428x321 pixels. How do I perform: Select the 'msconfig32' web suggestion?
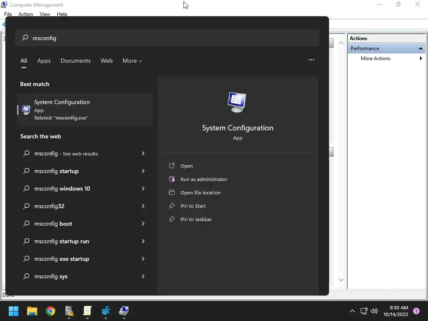(x=85, y=206)
